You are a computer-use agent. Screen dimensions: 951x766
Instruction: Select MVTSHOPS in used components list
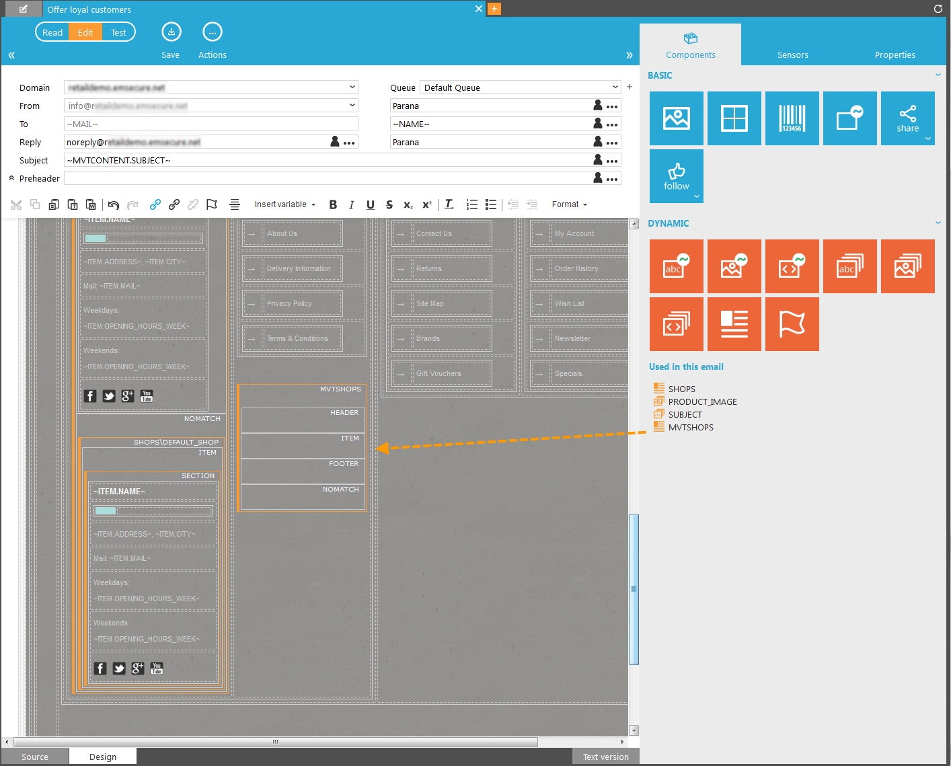pos(690,427)
